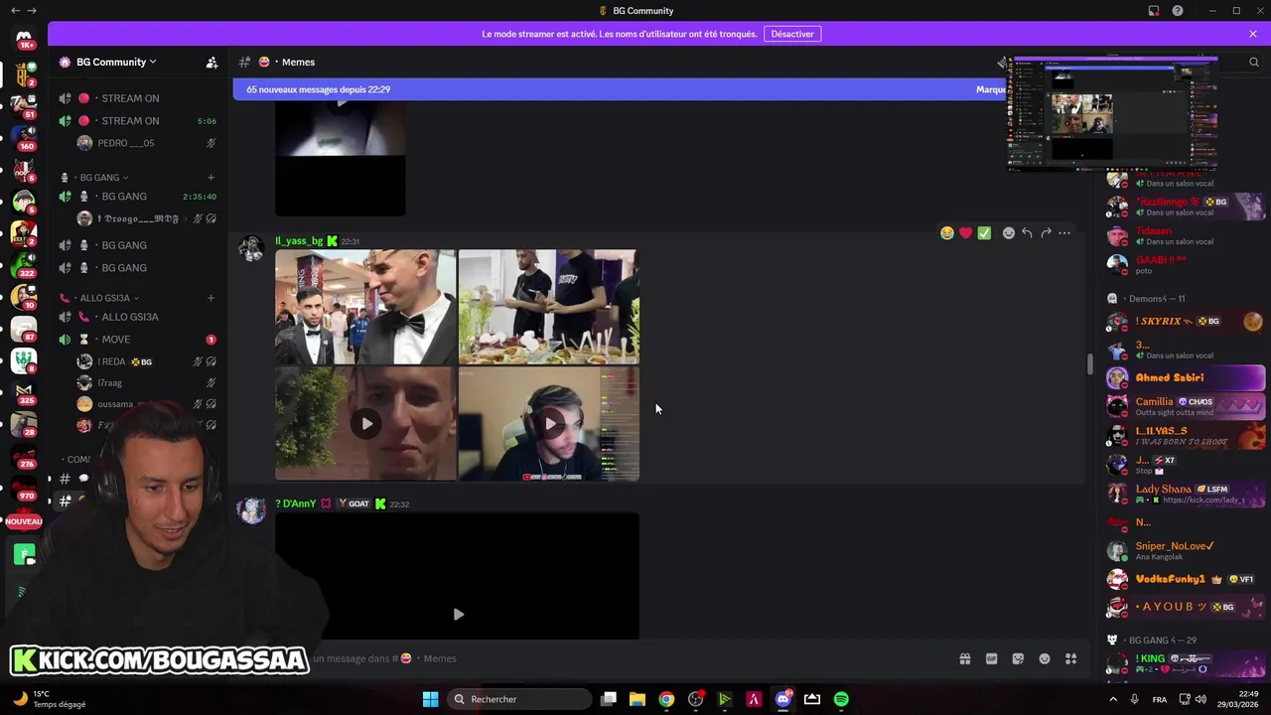1271x715 pixels.
Task: Open Lady Shana's member entry
Action: [1186, 494]
